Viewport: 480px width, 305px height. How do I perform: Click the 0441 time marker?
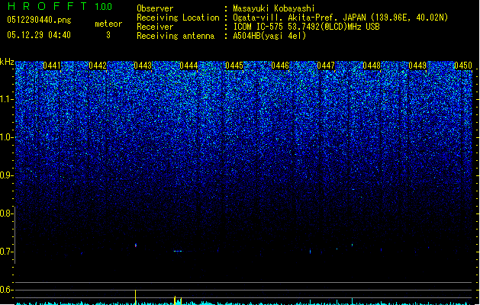52,66
